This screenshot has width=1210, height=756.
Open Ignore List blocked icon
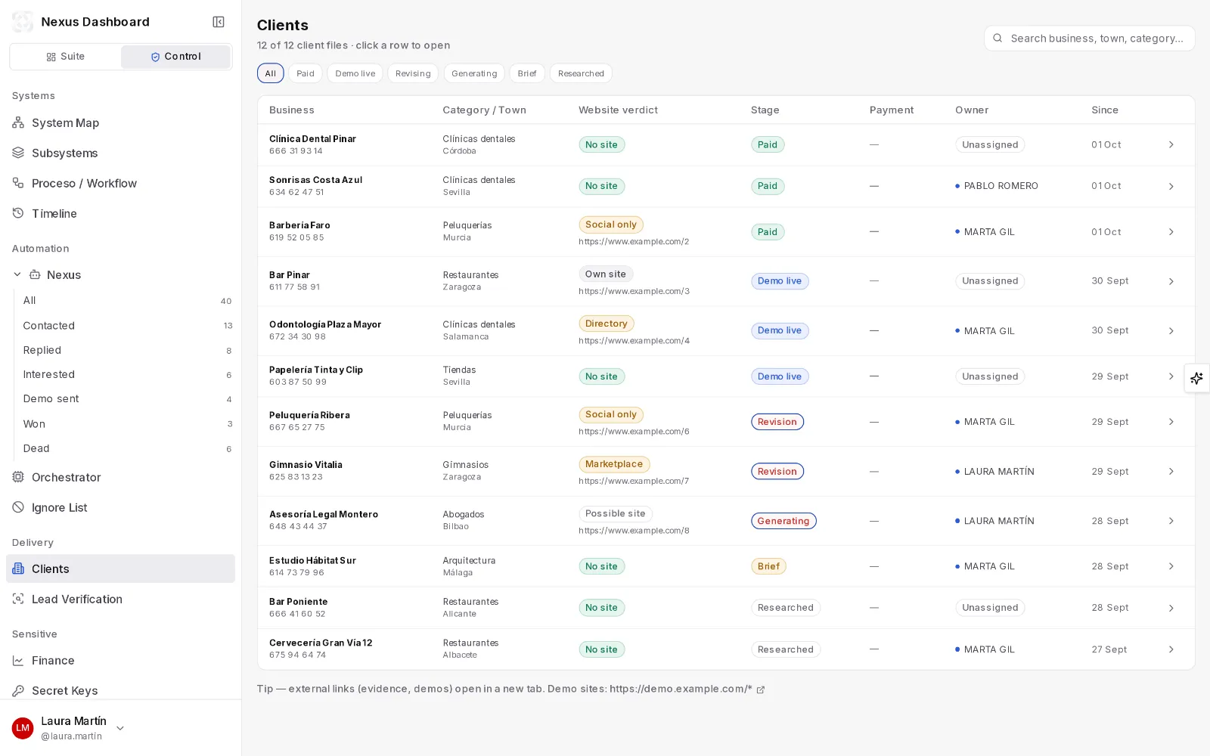coord(18,507)
